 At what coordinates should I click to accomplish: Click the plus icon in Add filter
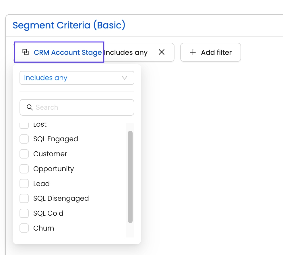(x=193, y=53)
